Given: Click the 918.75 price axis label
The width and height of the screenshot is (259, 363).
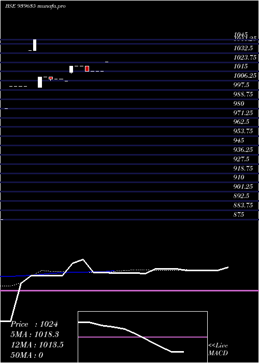Looking at the screenshot, I should click(243, 169).
